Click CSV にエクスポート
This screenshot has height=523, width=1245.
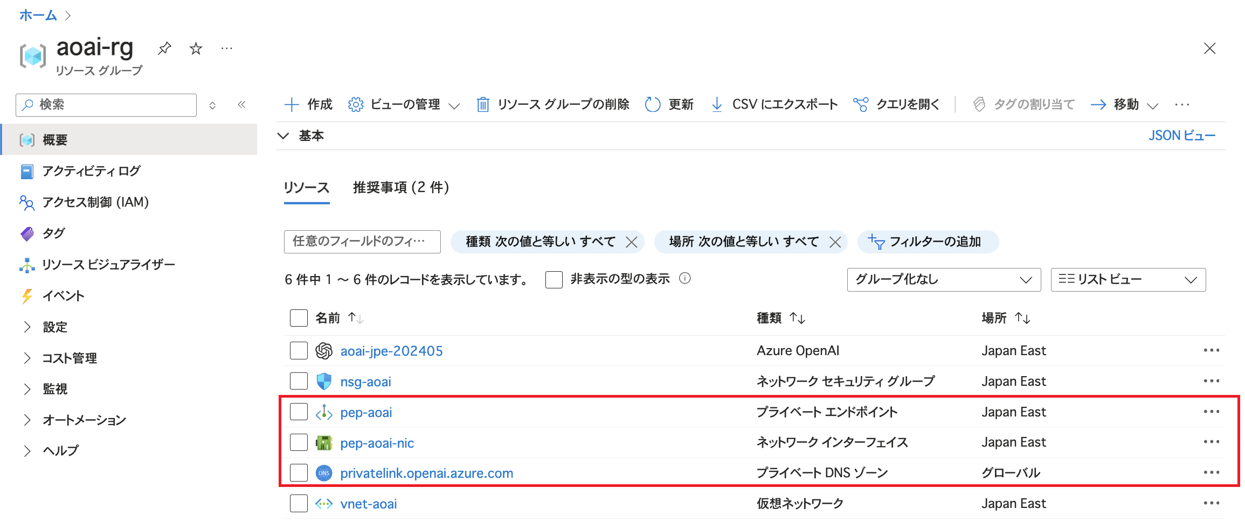click(x=774, y=104)
